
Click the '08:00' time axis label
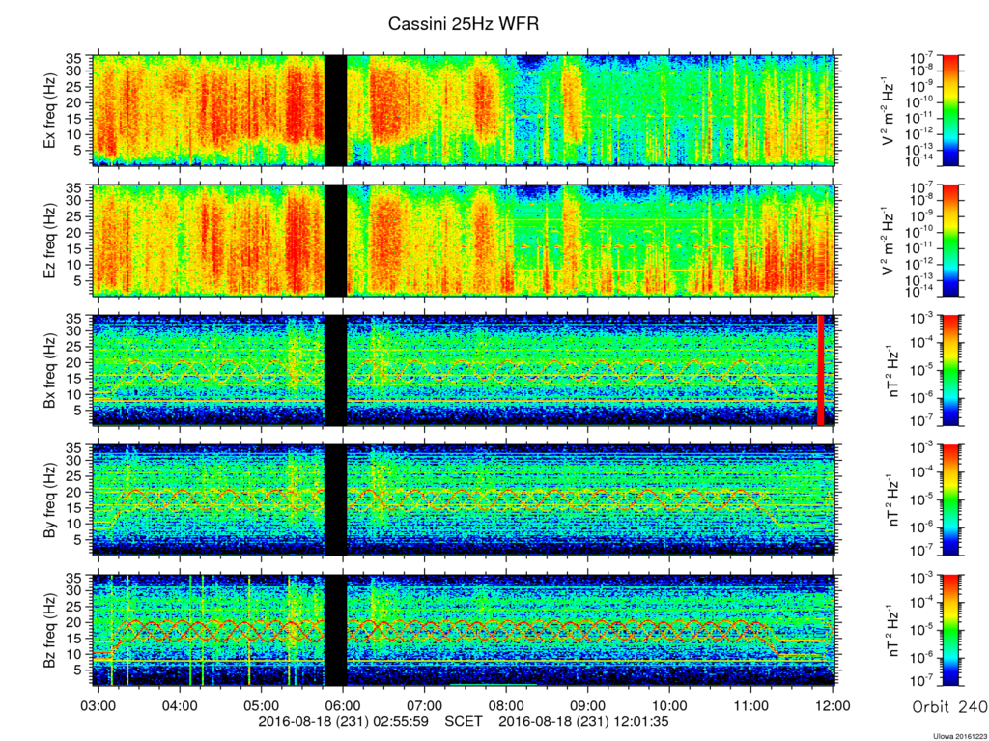tap(506, 703)
